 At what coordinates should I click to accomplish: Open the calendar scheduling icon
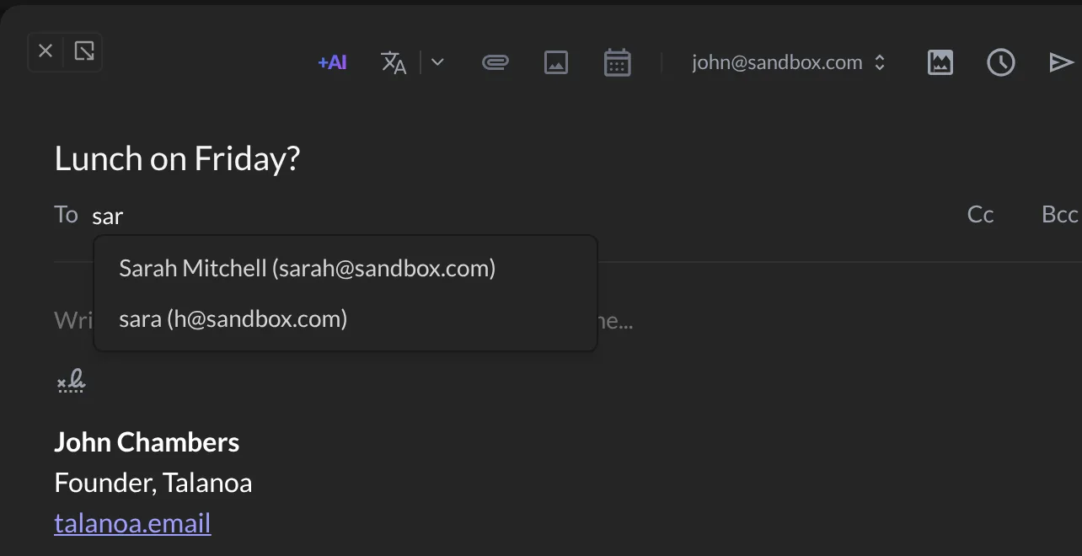[618, 62]
